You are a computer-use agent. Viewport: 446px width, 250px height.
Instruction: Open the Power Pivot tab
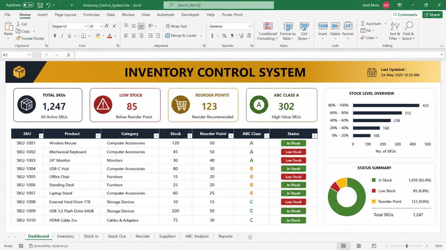point(232,15)
